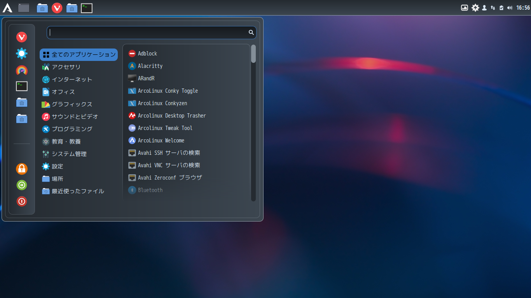The height and width of the screenshot is (298, 531).
Task: Select the グラフィックス category
Action: point(79,104)
